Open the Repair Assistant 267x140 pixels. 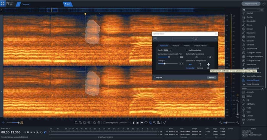[x=251, y=3]
